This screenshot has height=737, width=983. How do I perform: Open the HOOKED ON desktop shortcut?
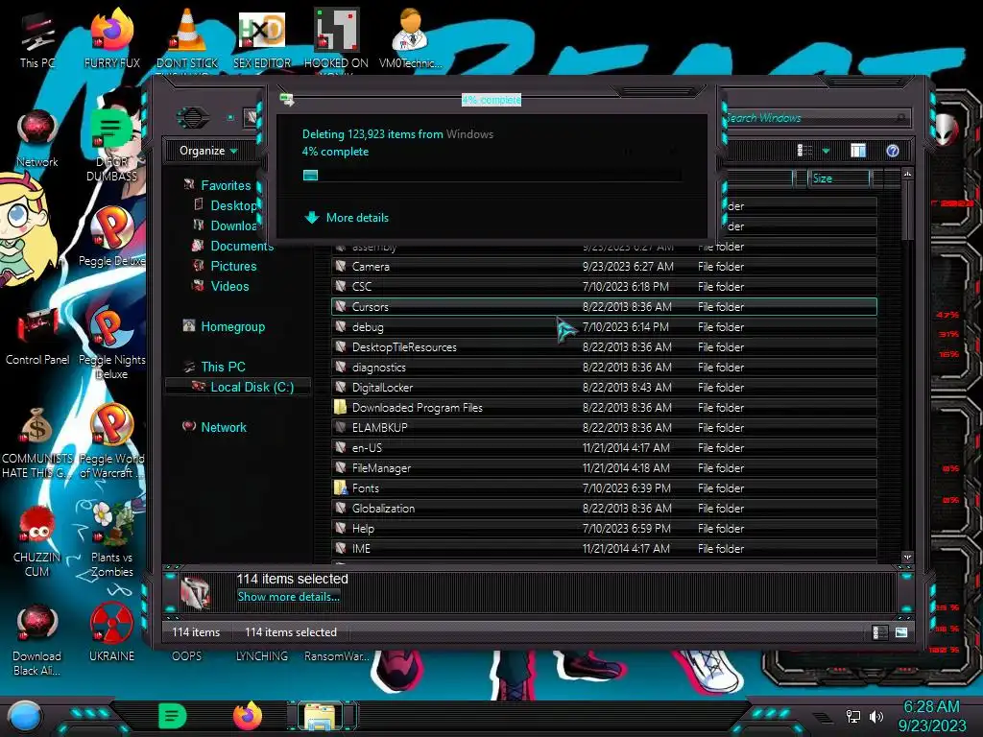pos(336,38)
